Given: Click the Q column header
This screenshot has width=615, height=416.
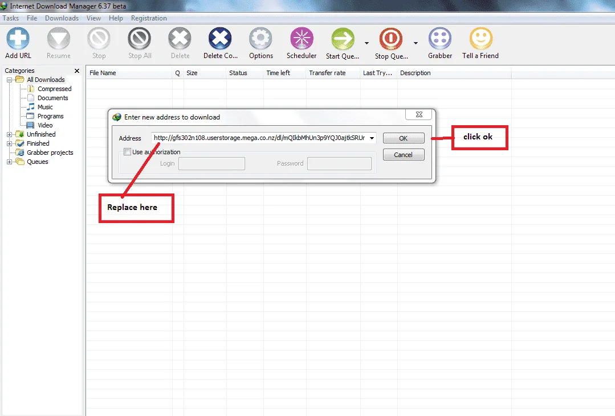Looking at the screenshot, I should 178,73.
